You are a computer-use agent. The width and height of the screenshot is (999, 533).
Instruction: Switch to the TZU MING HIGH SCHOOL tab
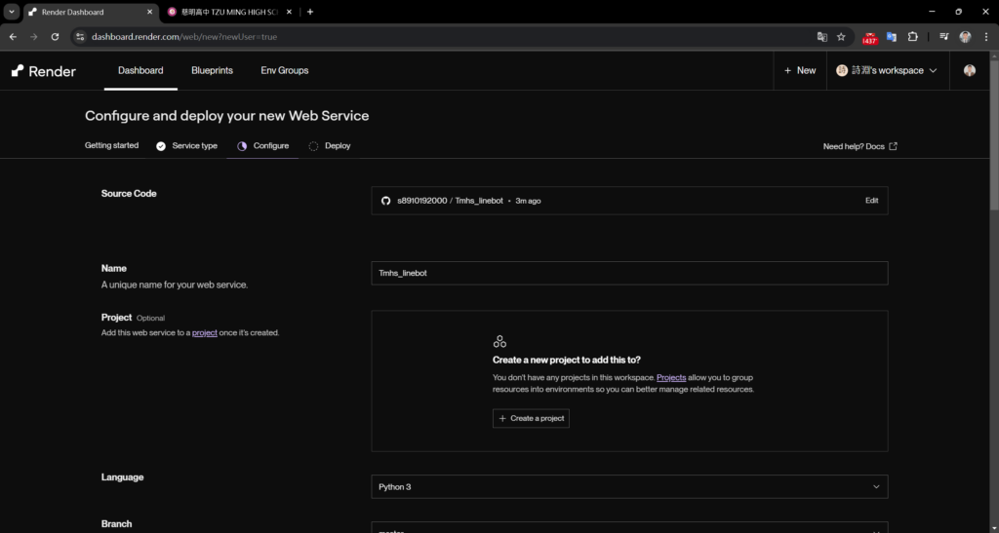(229, 12)
